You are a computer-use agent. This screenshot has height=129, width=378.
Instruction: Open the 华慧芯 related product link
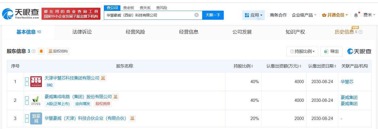[347, 82]
